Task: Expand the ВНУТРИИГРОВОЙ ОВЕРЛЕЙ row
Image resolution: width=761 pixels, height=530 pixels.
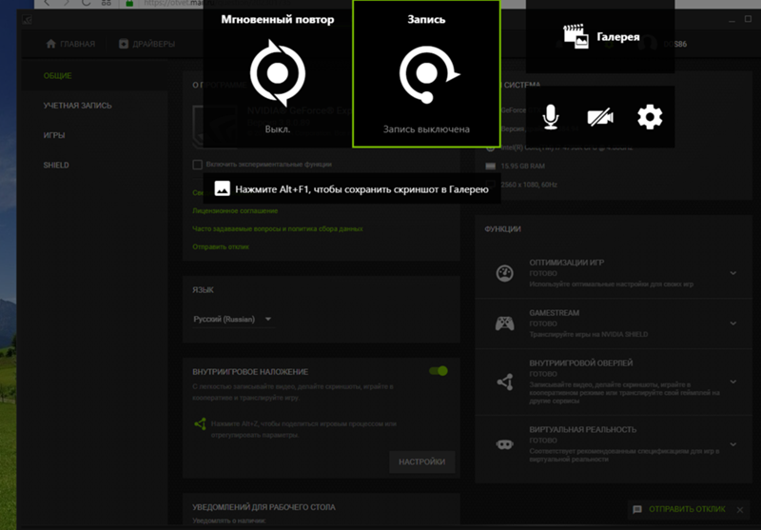Action: click(x=732, y=382)
